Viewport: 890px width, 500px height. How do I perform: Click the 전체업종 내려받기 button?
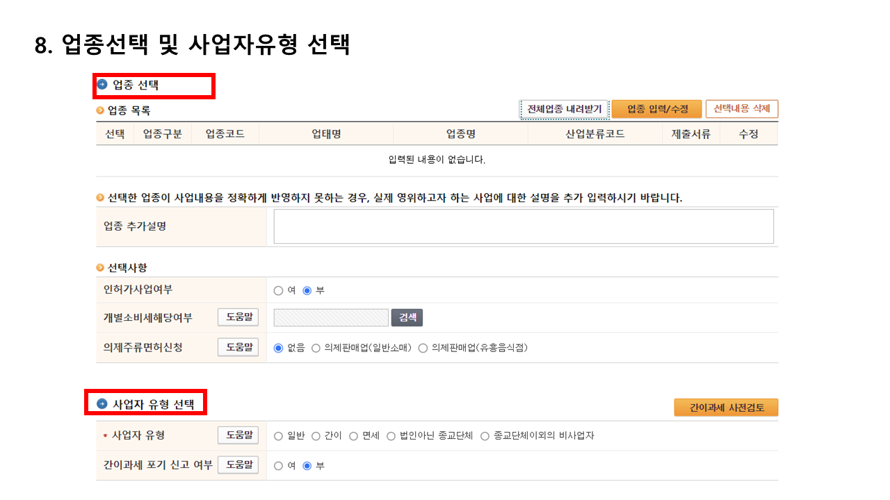(564, 109)
